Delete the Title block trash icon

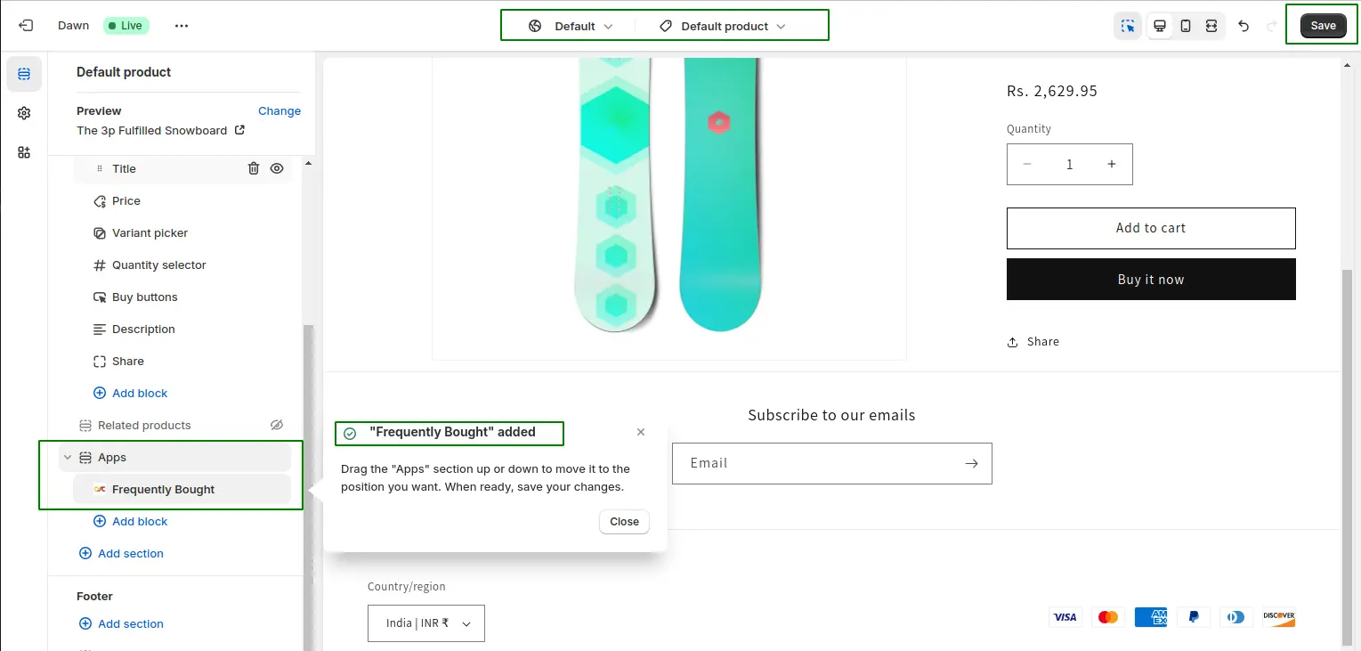[254, 168]
